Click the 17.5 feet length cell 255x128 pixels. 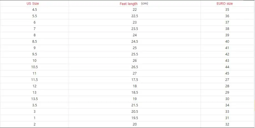click(135, 80)
